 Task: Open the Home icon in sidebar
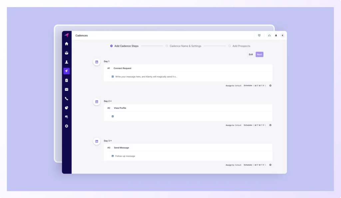pyautogui.click(x=67, y=44)
